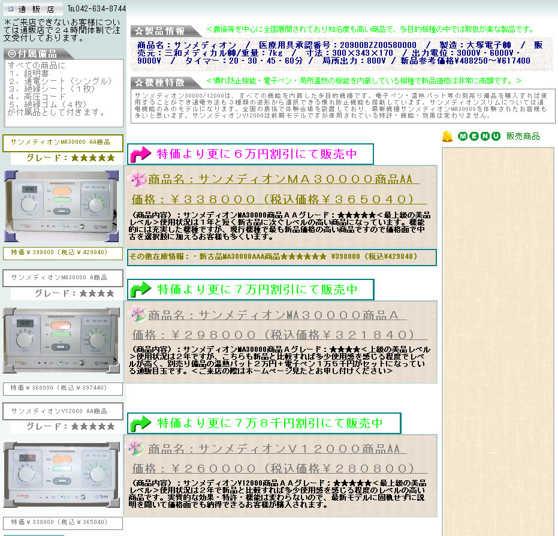This screenshot has width=558, height=536.
Task: Select sidebar label サンメディオンMA30000 AA商品
Action: 62,143
